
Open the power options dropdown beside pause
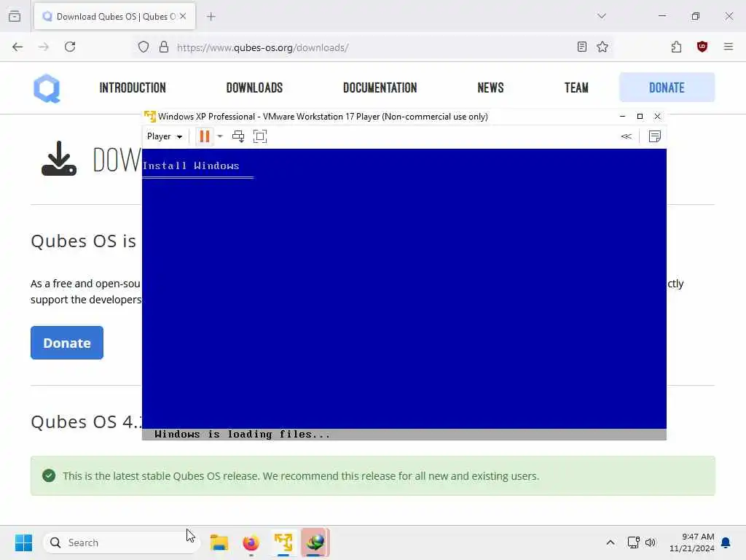[220, 136]
